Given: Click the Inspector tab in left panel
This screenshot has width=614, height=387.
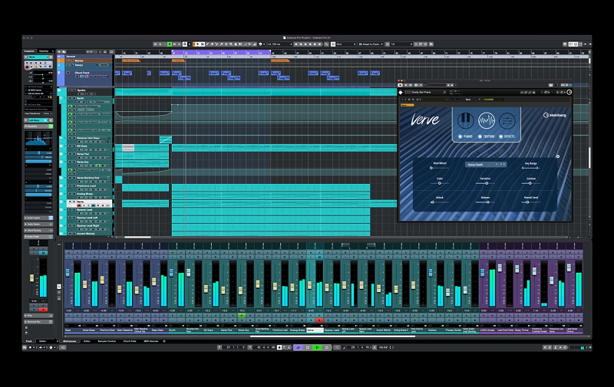Looking at the screenshot, I should pyautogui.click(x=28, y=51).
